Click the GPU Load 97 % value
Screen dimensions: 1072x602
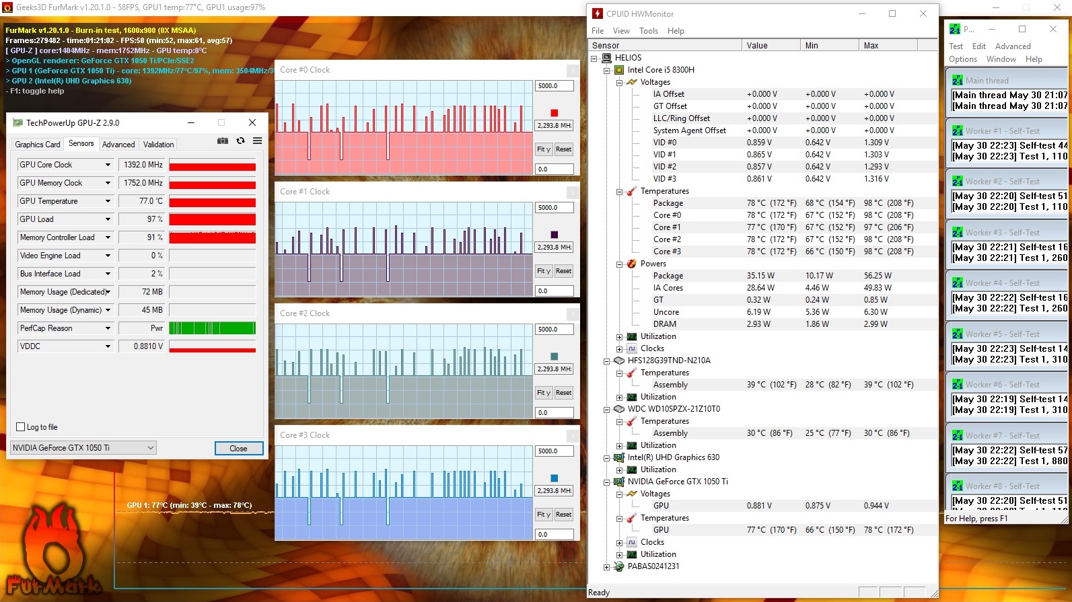point(142,219)
